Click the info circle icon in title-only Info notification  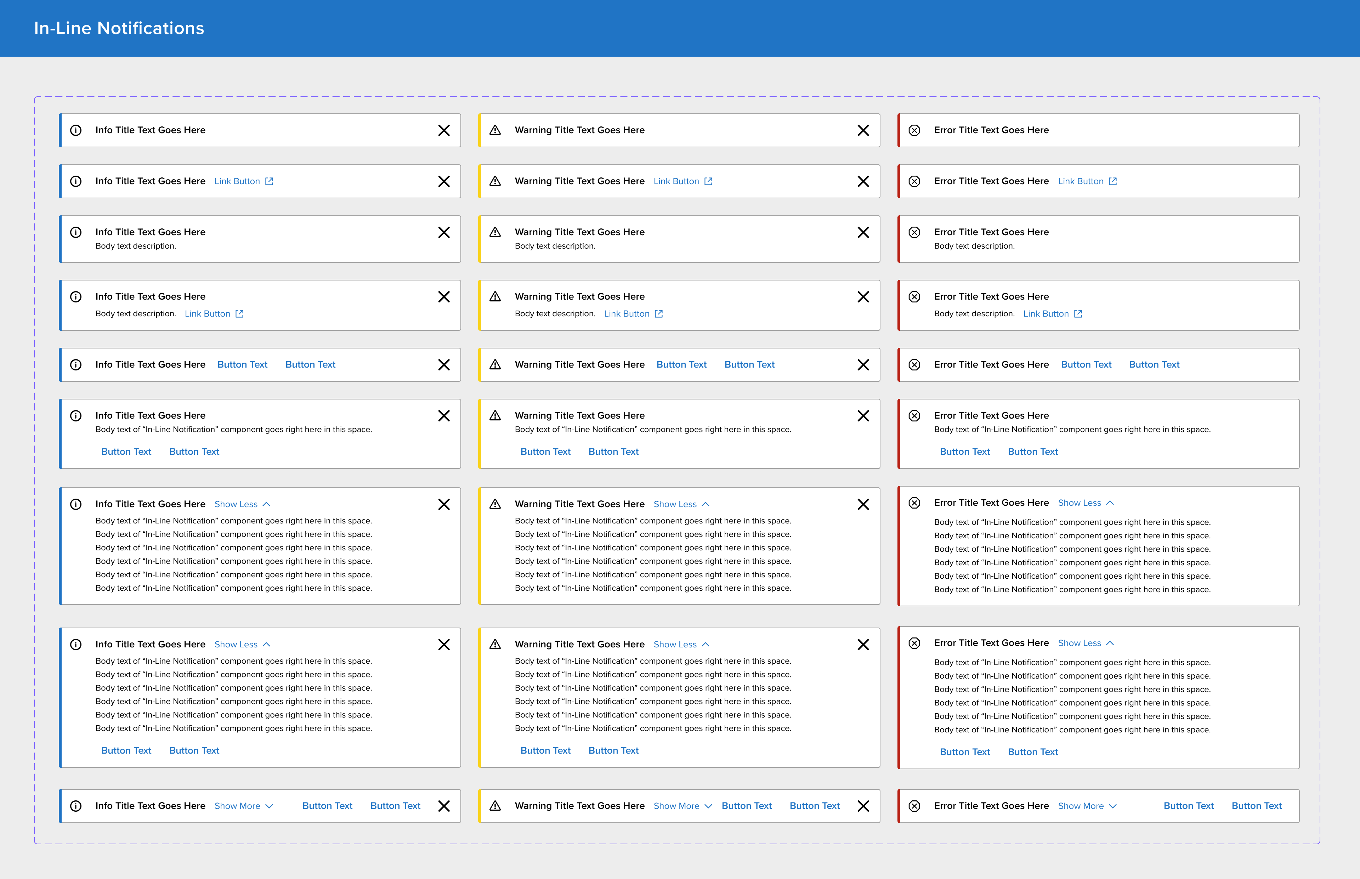[76, 130]
